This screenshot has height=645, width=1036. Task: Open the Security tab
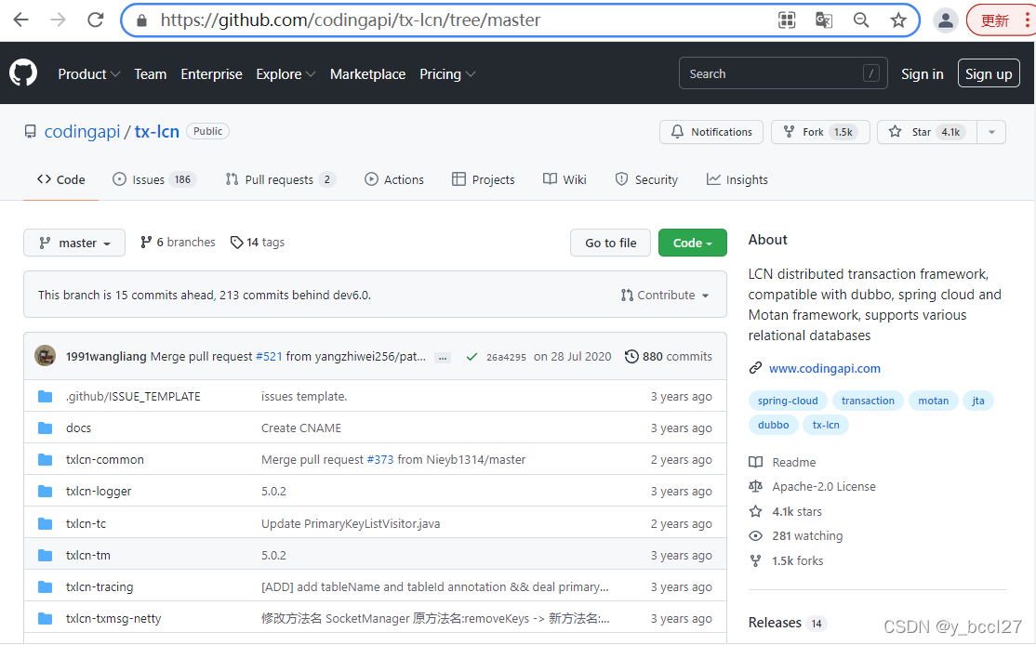(x=646, y=179)
